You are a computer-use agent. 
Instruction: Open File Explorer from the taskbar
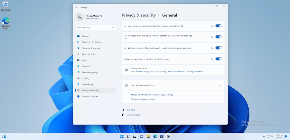click(148, 137)
